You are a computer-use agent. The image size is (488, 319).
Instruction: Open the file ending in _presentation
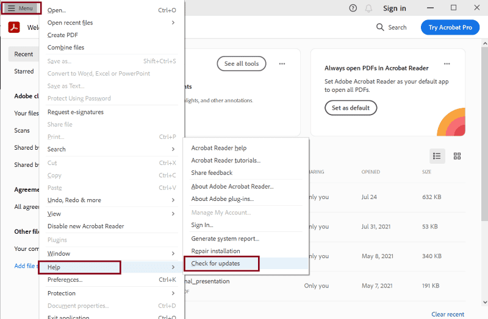[207, 281]
